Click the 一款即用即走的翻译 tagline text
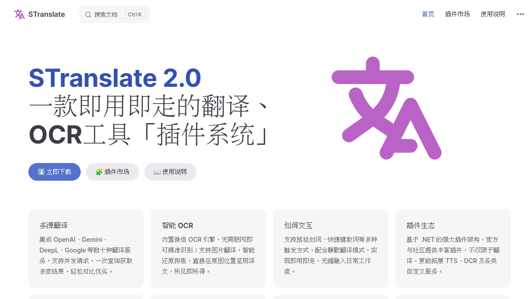Viewport: 532px width, 299px height. [149, 107]
